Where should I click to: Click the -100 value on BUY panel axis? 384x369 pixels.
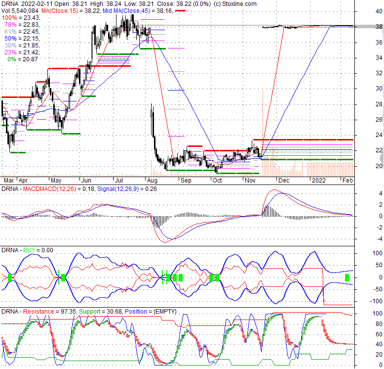tap(377, 301)
